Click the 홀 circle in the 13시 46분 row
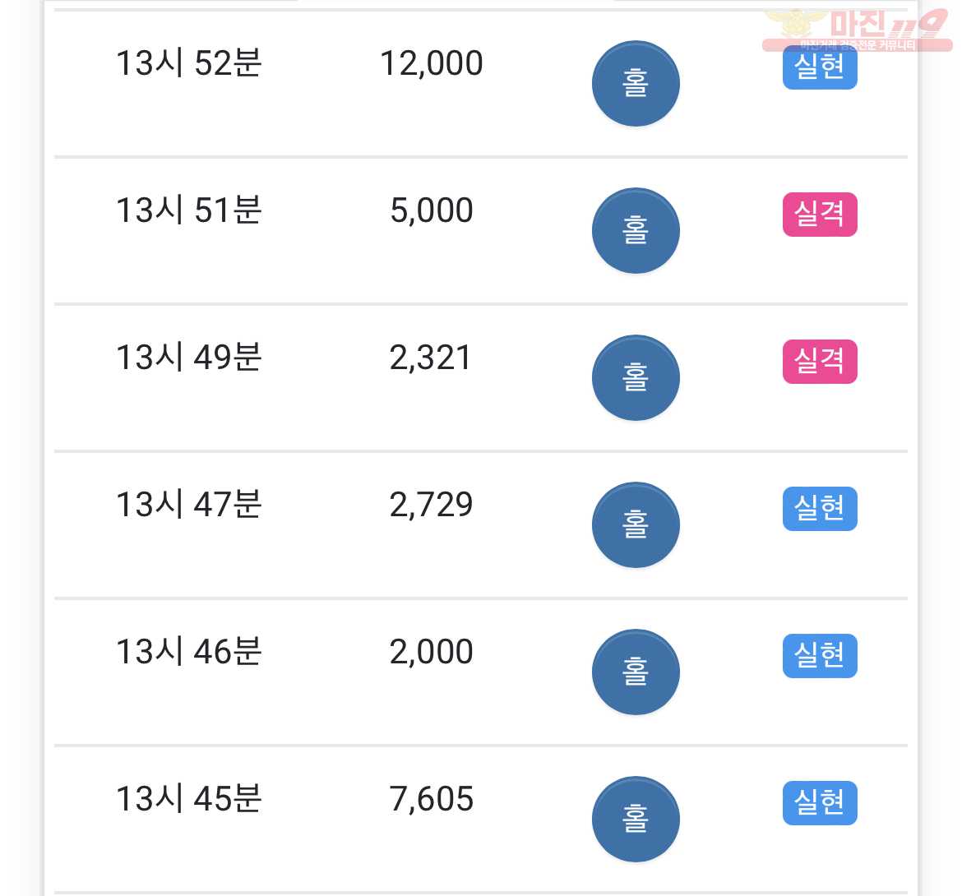962x896 pixels. coord(636,672)
